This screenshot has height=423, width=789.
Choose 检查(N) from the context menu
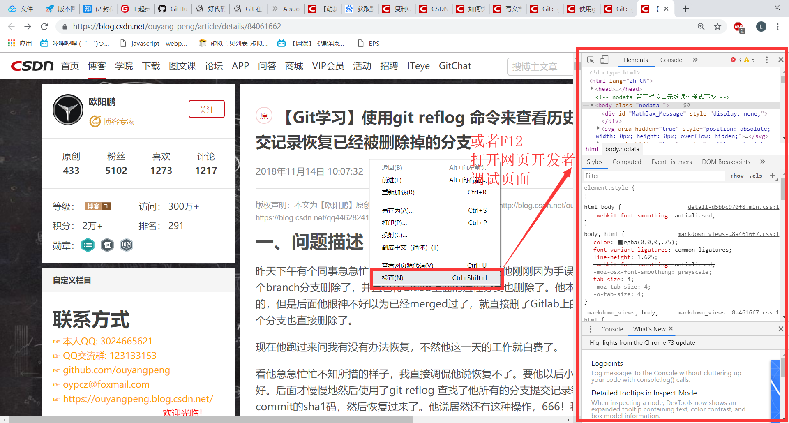coord(435,277)
